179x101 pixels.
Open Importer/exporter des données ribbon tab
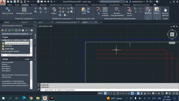point(61,5)
